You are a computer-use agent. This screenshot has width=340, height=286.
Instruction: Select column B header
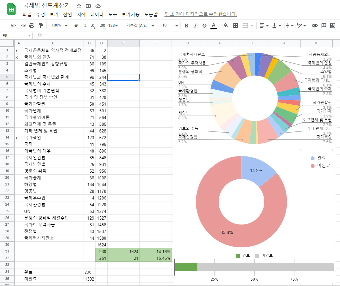click(x=53, y=43)
